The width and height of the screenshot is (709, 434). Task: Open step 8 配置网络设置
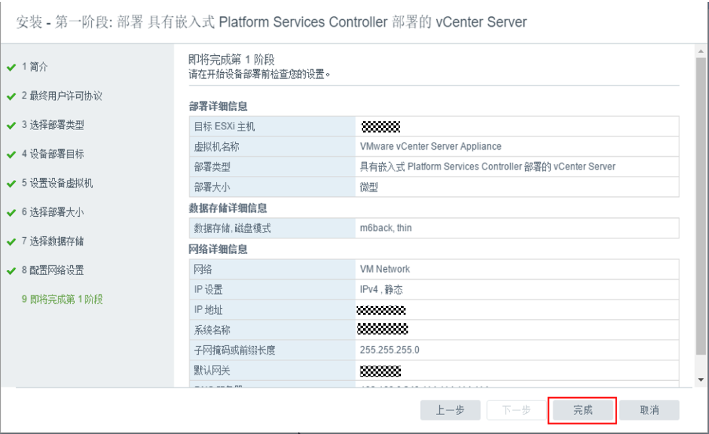(x=53, y=271)
